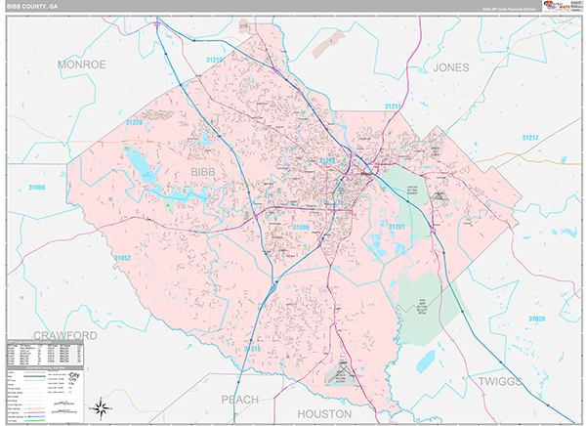Viewport: 586px width, 426px height.
Task: Select ZIP code label 31020
Action: pos(536,319)
